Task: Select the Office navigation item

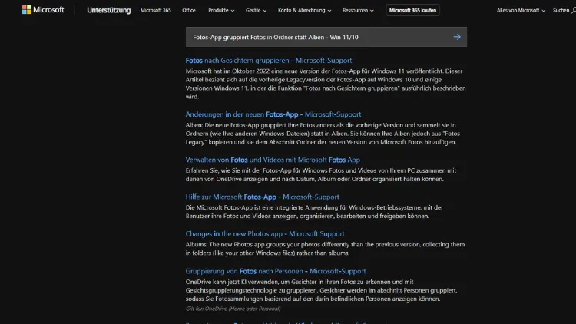Action: [x=189, y=11]
